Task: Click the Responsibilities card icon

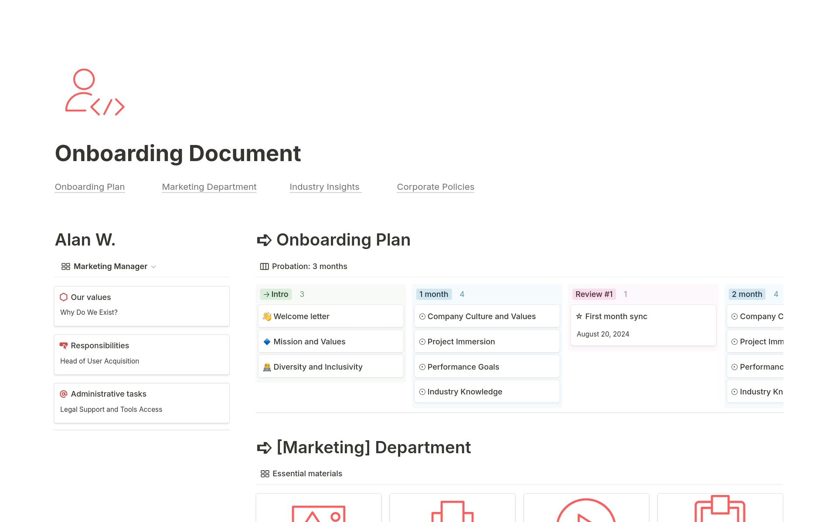Action: pos(64,346)
